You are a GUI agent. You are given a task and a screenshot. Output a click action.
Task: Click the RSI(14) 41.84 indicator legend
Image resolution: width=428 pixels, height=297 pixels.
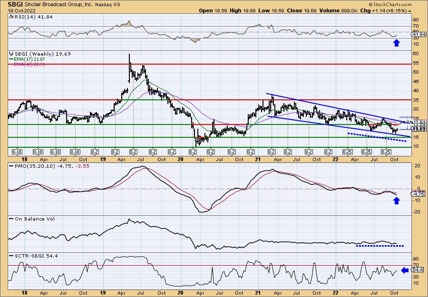click(x=33, y=17)
